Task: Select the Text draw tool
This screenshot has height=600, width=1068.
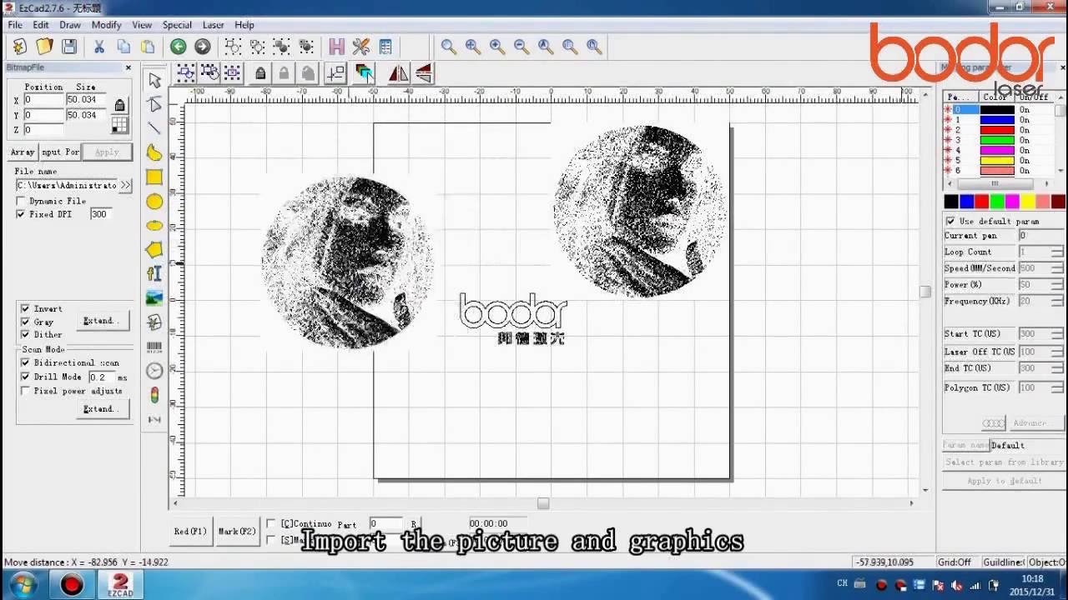Action: pyautogui.click(x=154, y=273)
